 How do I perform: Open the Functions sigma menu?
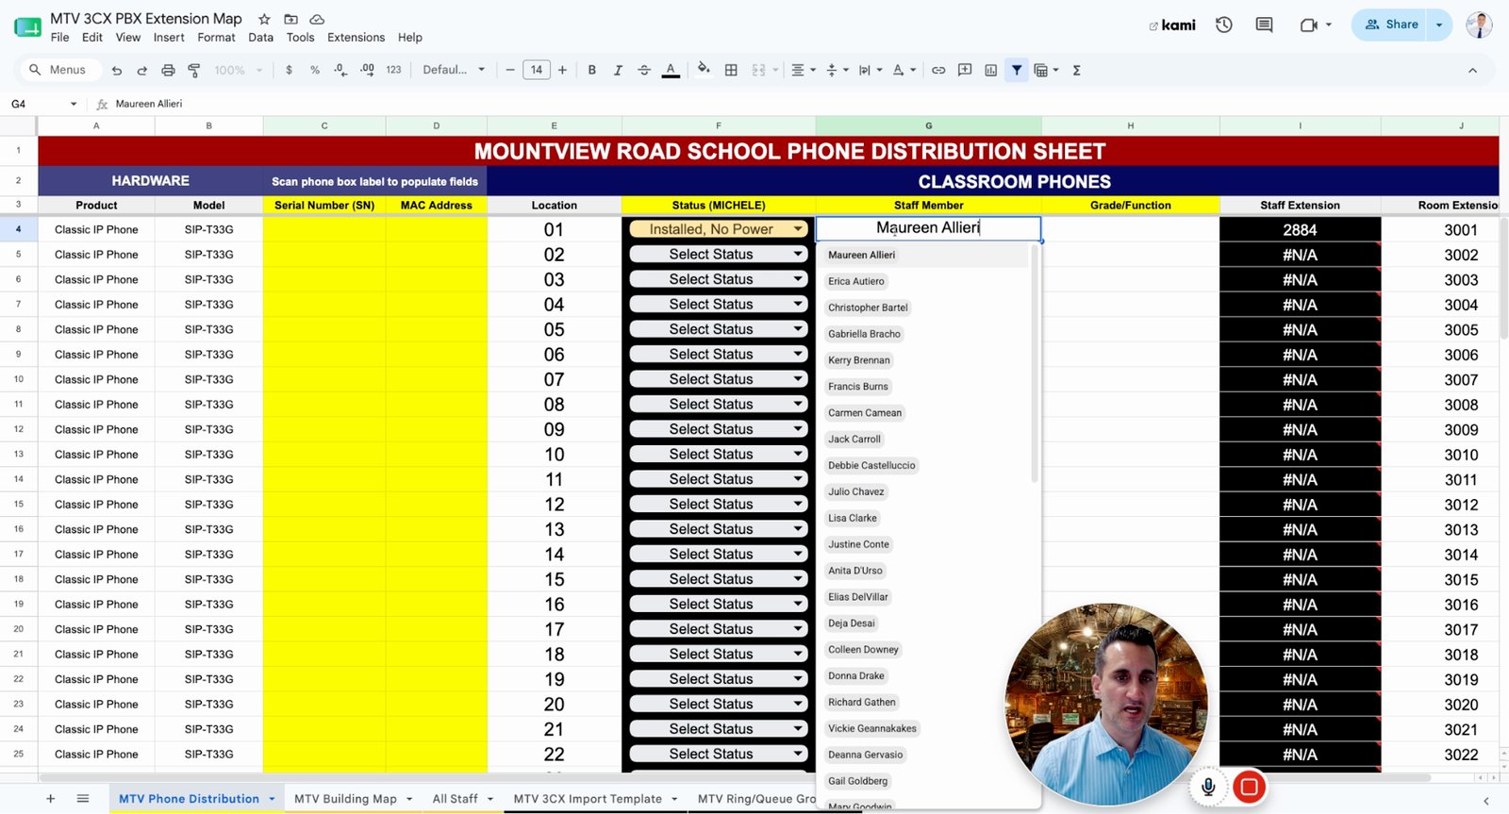(1076, 70)
